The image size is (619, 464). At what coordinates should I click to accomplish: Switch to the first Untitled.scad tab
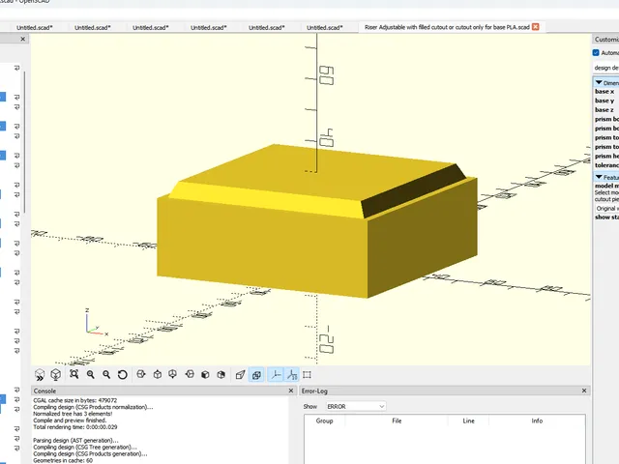[35, 27]
